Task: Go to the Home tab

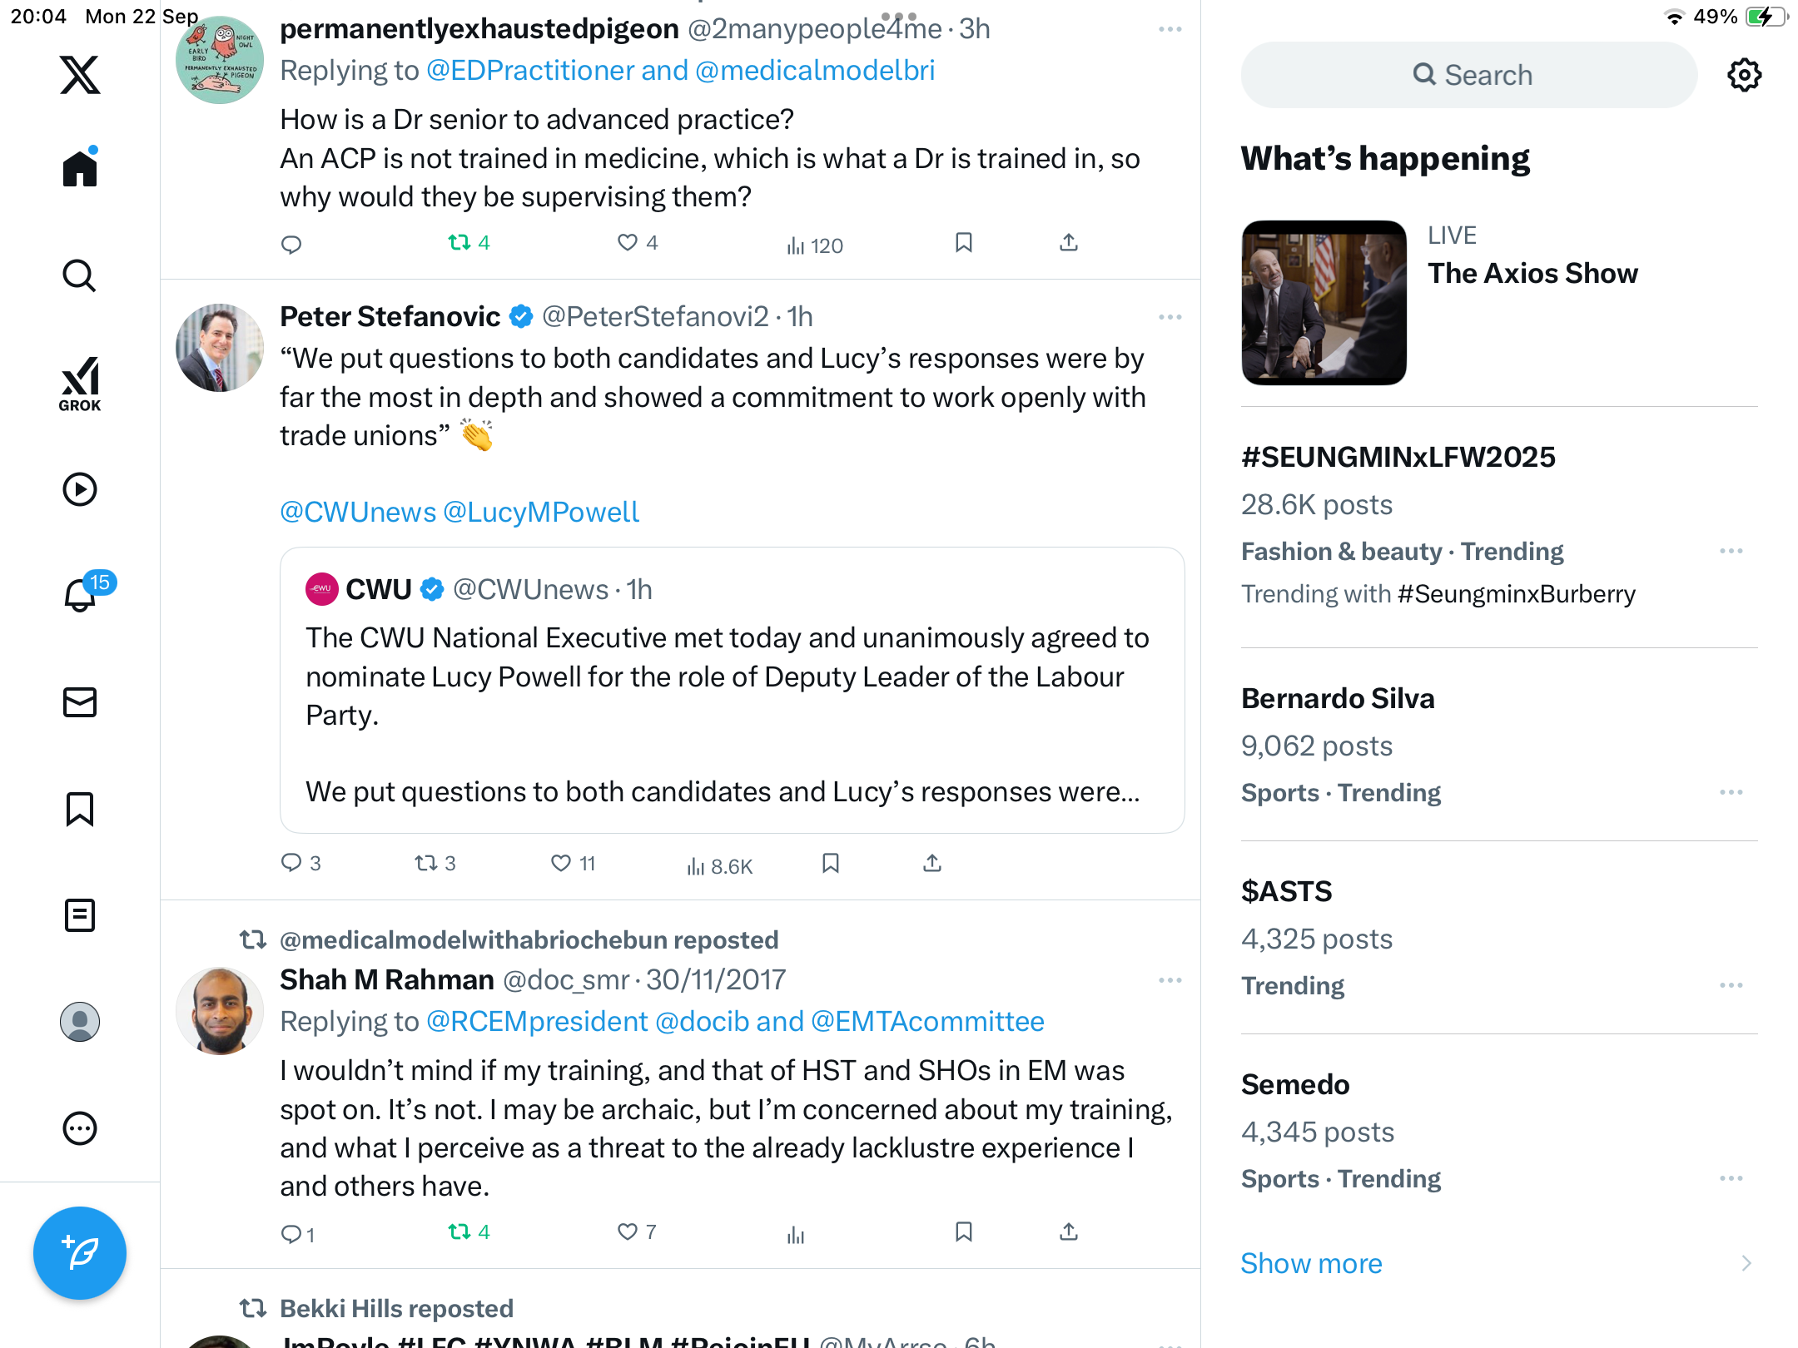Action: coord(80,168)
